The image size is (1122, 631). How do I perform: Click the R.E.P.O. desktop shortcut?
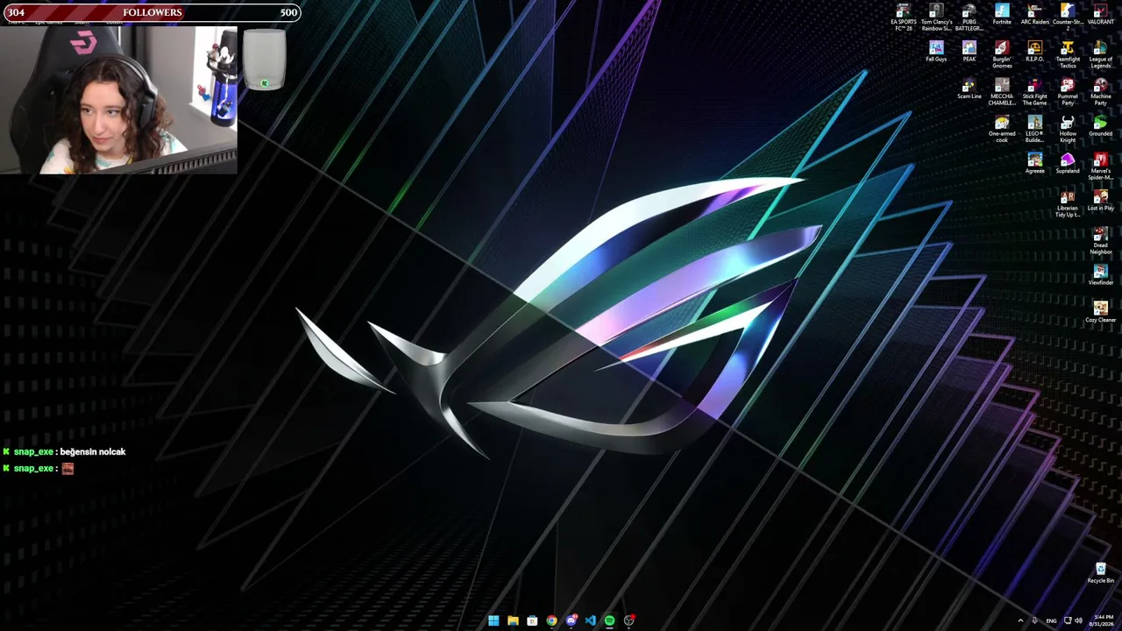(1034, 52)
